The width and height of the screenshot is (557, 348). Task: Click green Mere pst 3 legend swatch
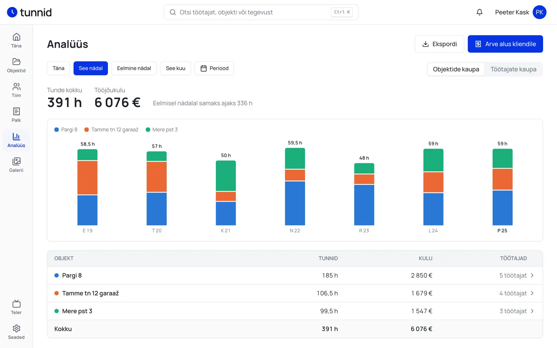(148, 129)
